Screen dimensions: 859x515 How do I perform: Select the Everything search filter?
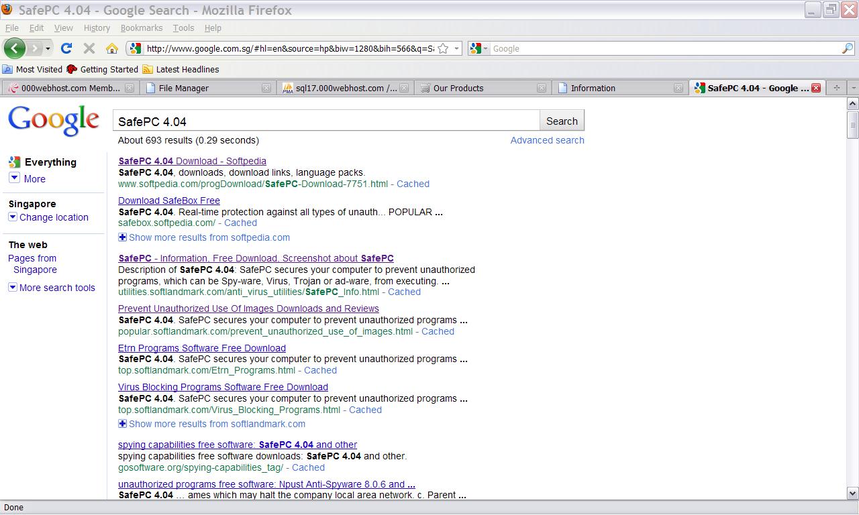tap(42, 162)
